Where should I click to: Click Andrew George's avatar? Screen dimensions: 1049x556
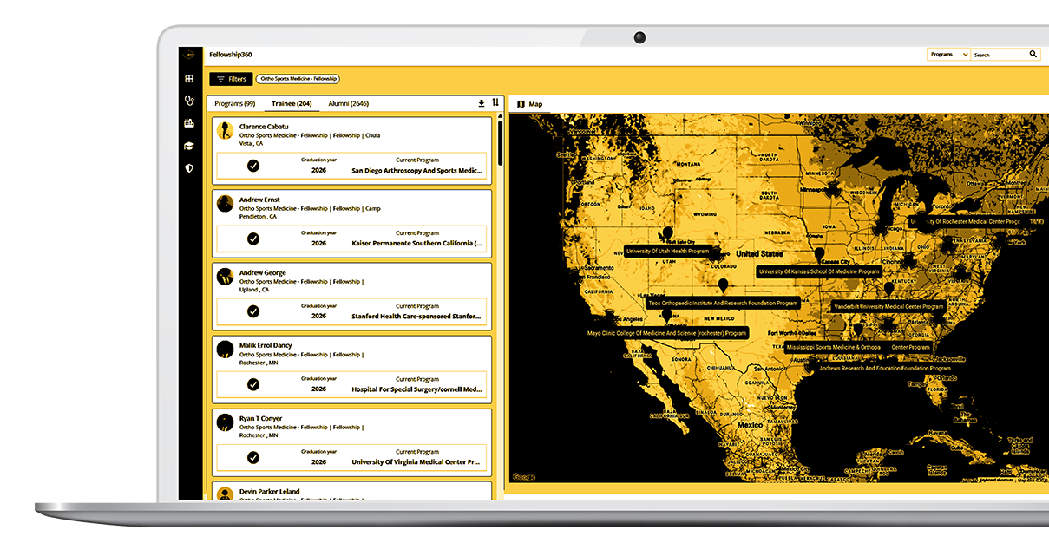tap(225, 277)
